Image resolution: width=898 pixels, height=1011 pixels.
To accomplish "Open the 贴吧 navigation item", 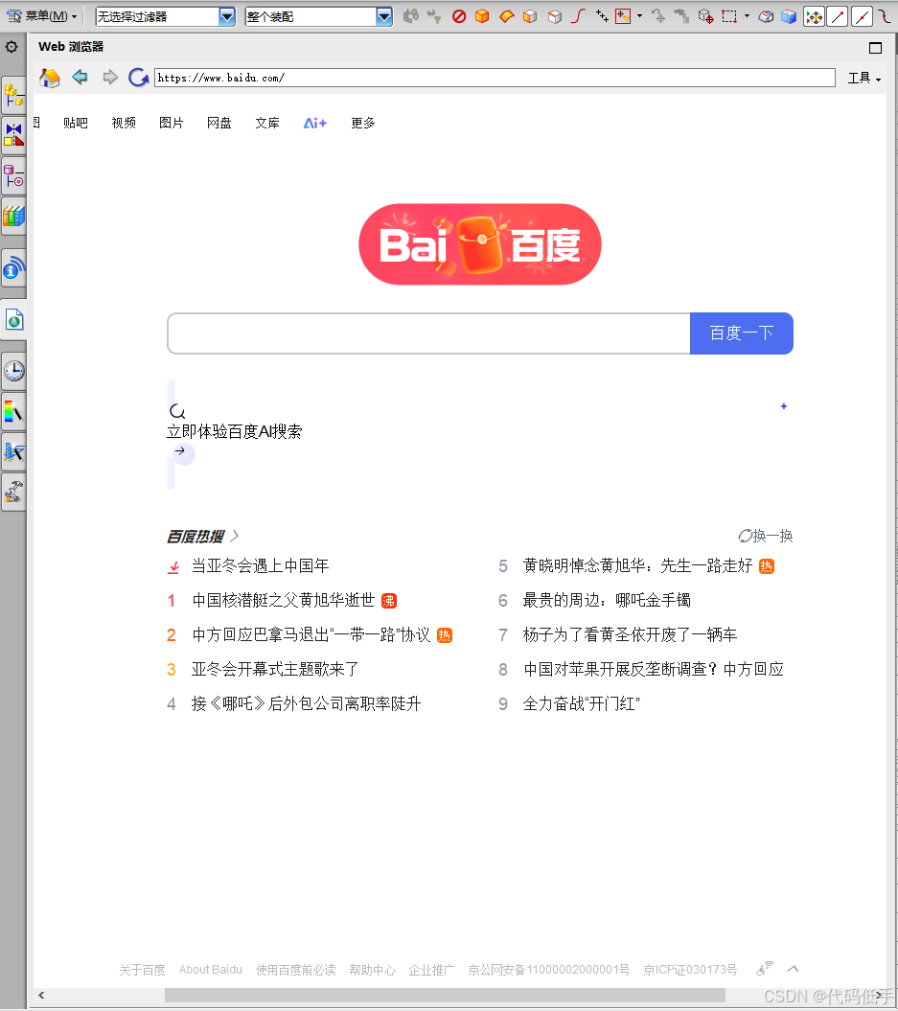I will pos(76,123).
